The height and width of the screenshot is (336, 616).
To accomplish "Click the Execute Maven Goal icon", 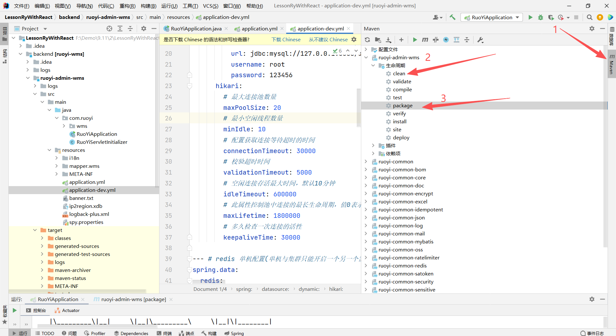I will click(425, 40).
